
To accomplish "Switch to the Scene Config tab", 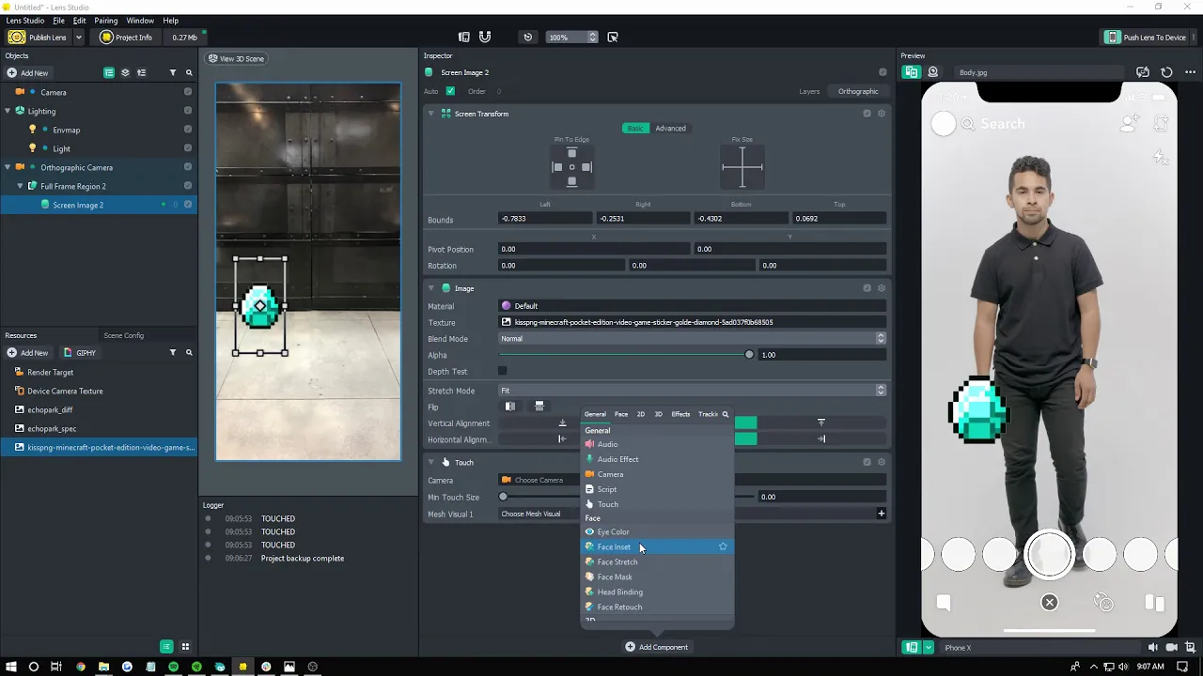I will [x=123, y=335].
